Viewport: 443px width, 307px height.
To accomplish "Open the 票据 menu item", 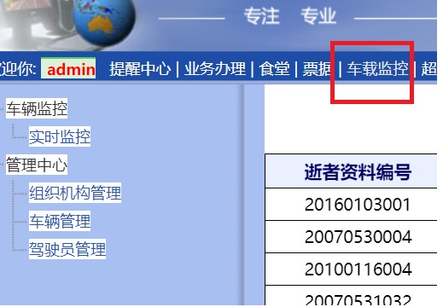I will 317,69.
